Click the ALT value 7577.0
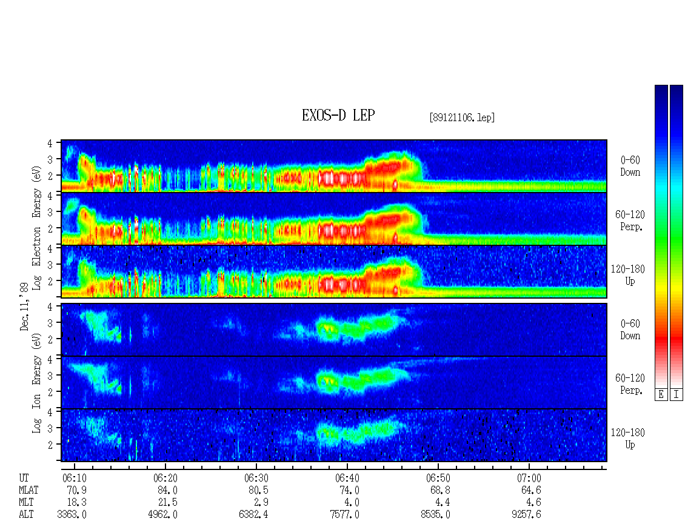The height and width of the screenshot is (530, 685). tap(345, 515)
